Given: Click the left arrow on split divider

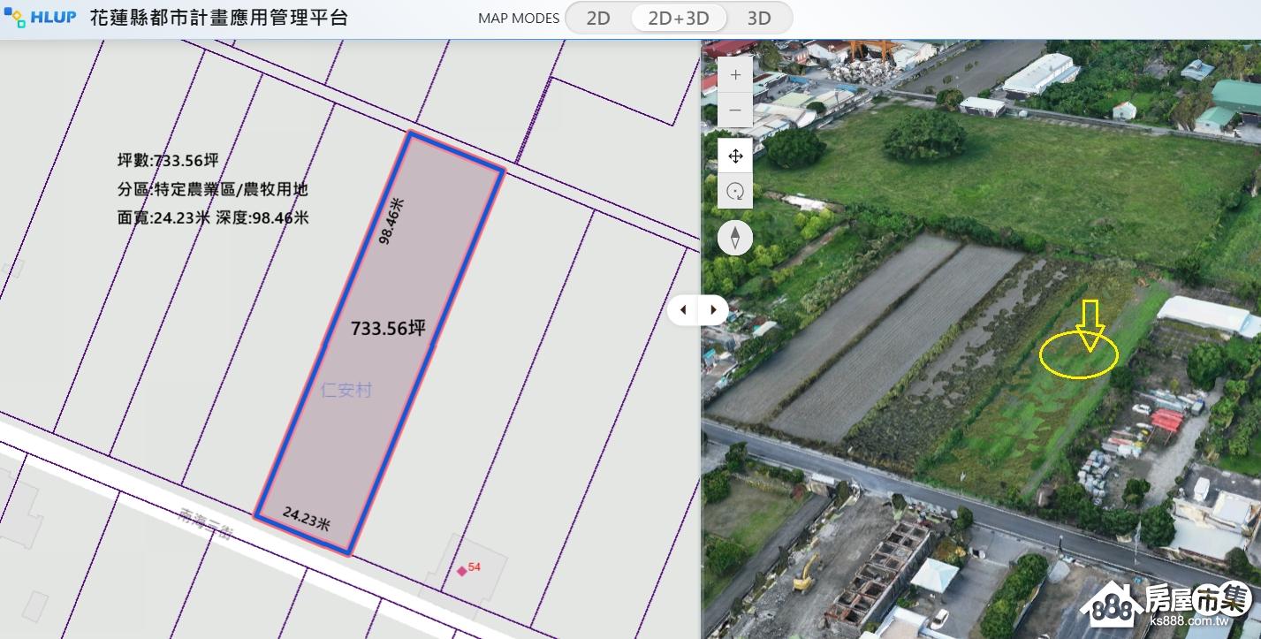Looking at the screenshot, I should tap(684, 310).
